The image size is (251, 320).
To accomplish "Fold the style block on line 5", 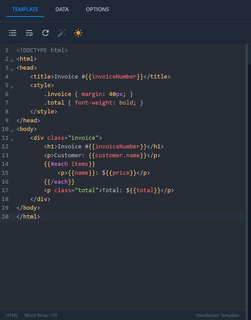I will 12,87.
